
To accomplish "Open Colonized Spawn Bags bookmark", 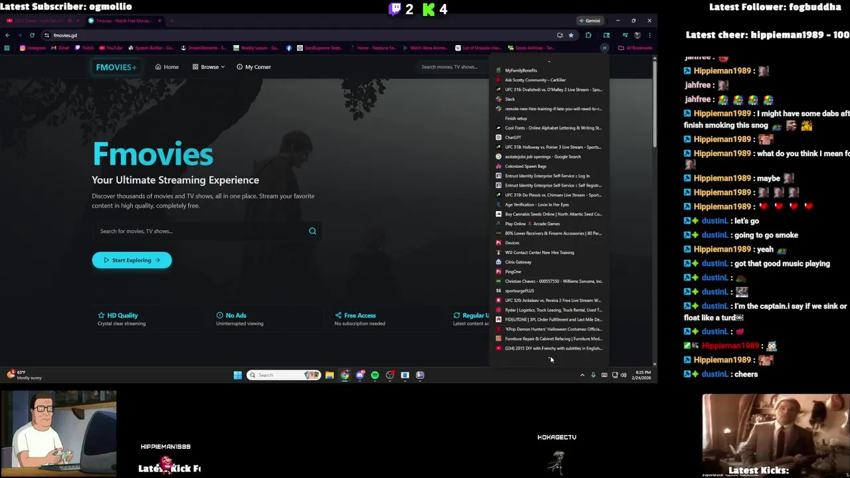I will [549, 166].
